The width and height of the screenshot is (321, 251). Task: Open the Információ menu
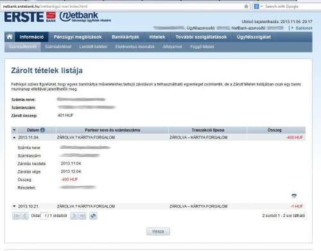[31, 37]
